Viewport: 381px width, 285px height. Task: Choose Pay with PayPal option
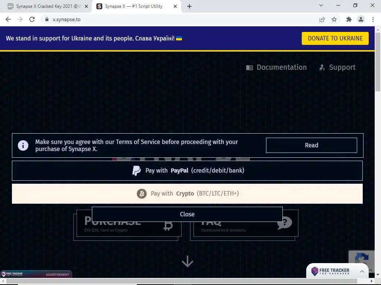point(187,171)
